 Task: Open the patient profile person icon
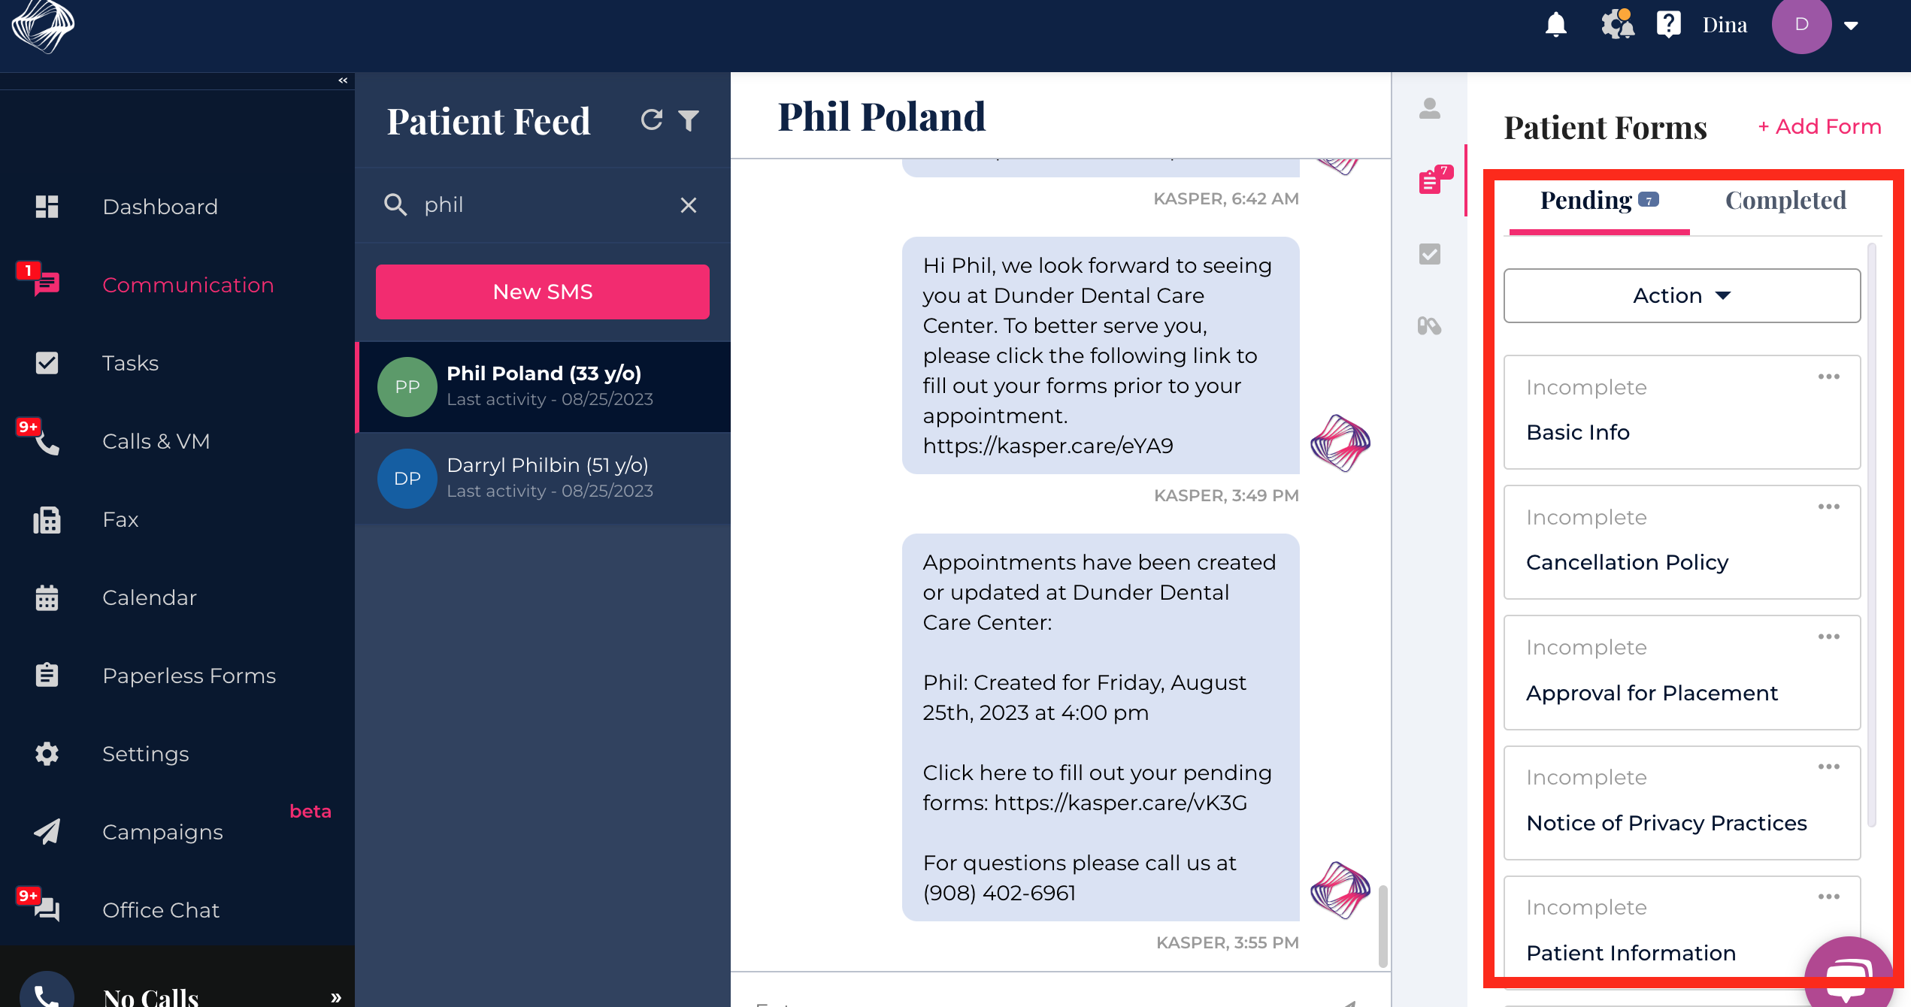pos(1429,109)
